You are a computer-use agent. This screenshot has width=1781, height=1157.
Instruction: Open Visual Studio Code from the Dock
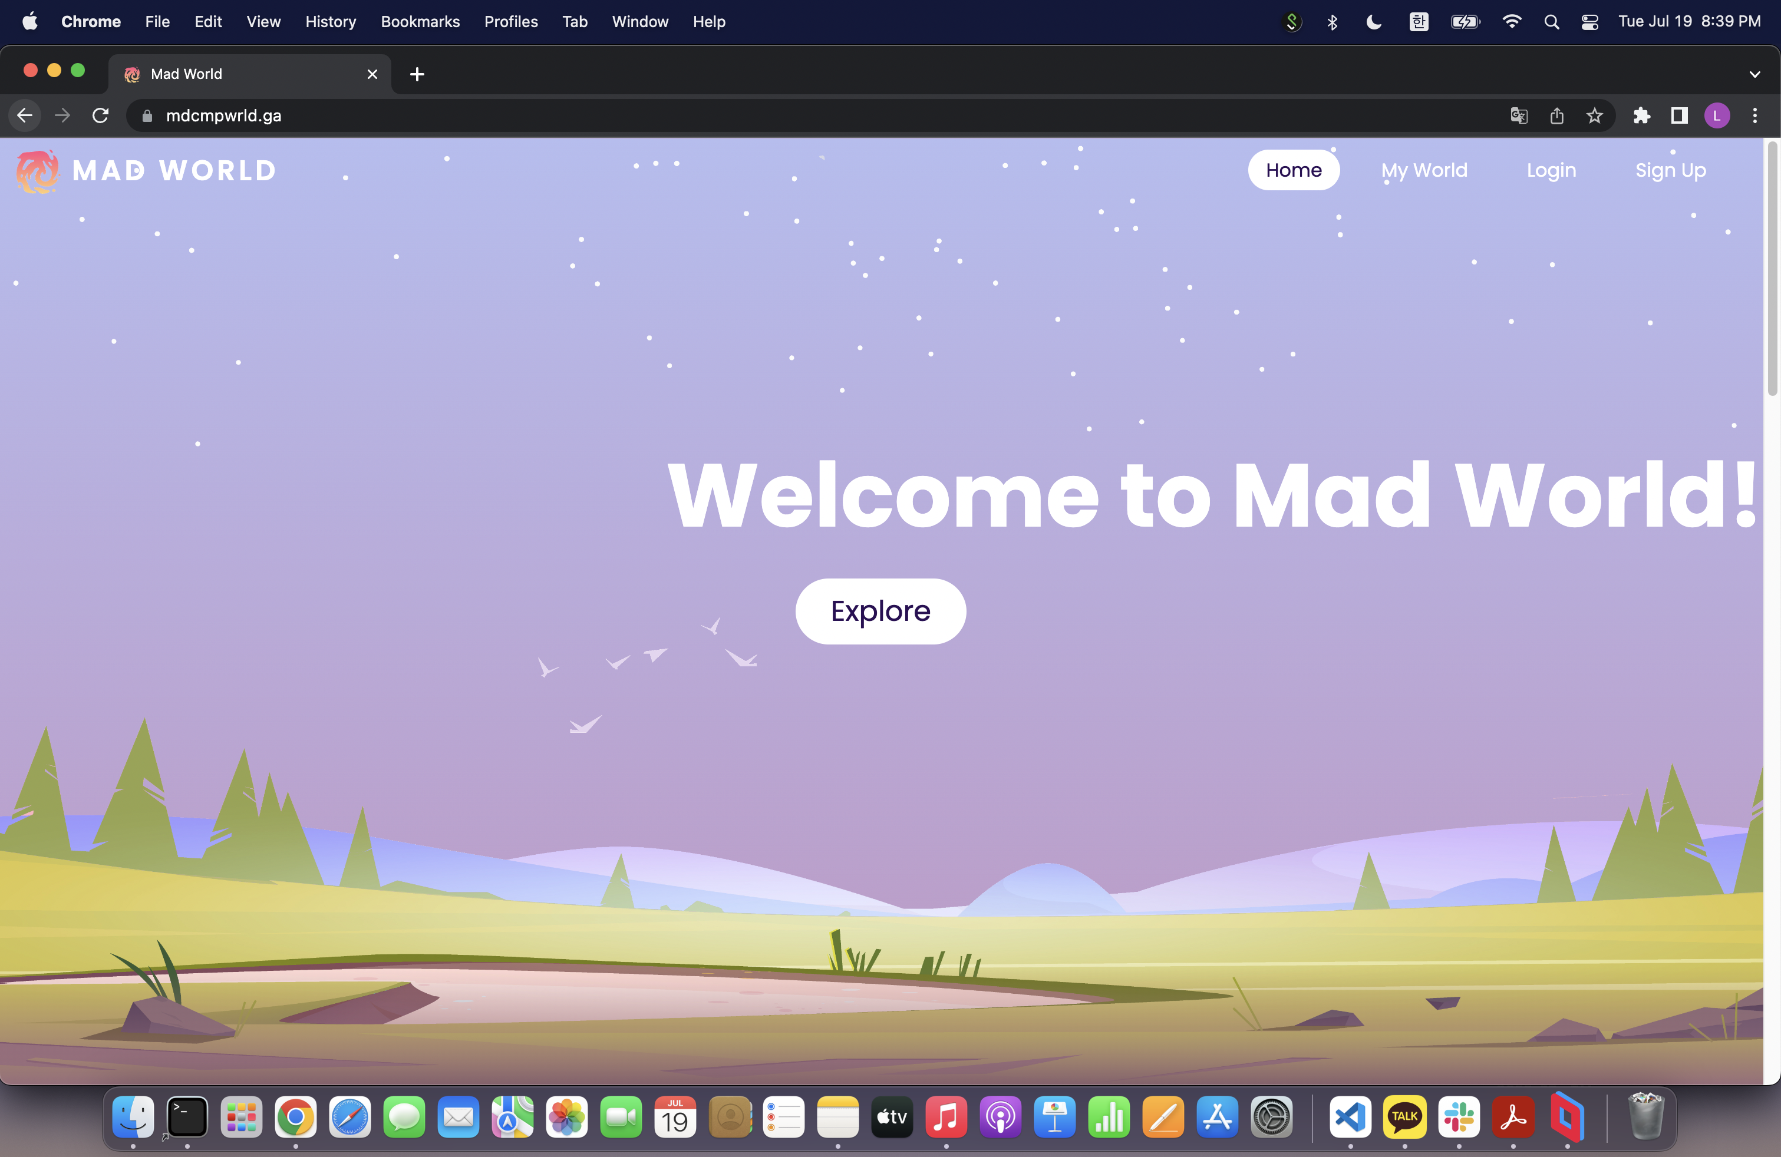(x=1350, y=1116)
